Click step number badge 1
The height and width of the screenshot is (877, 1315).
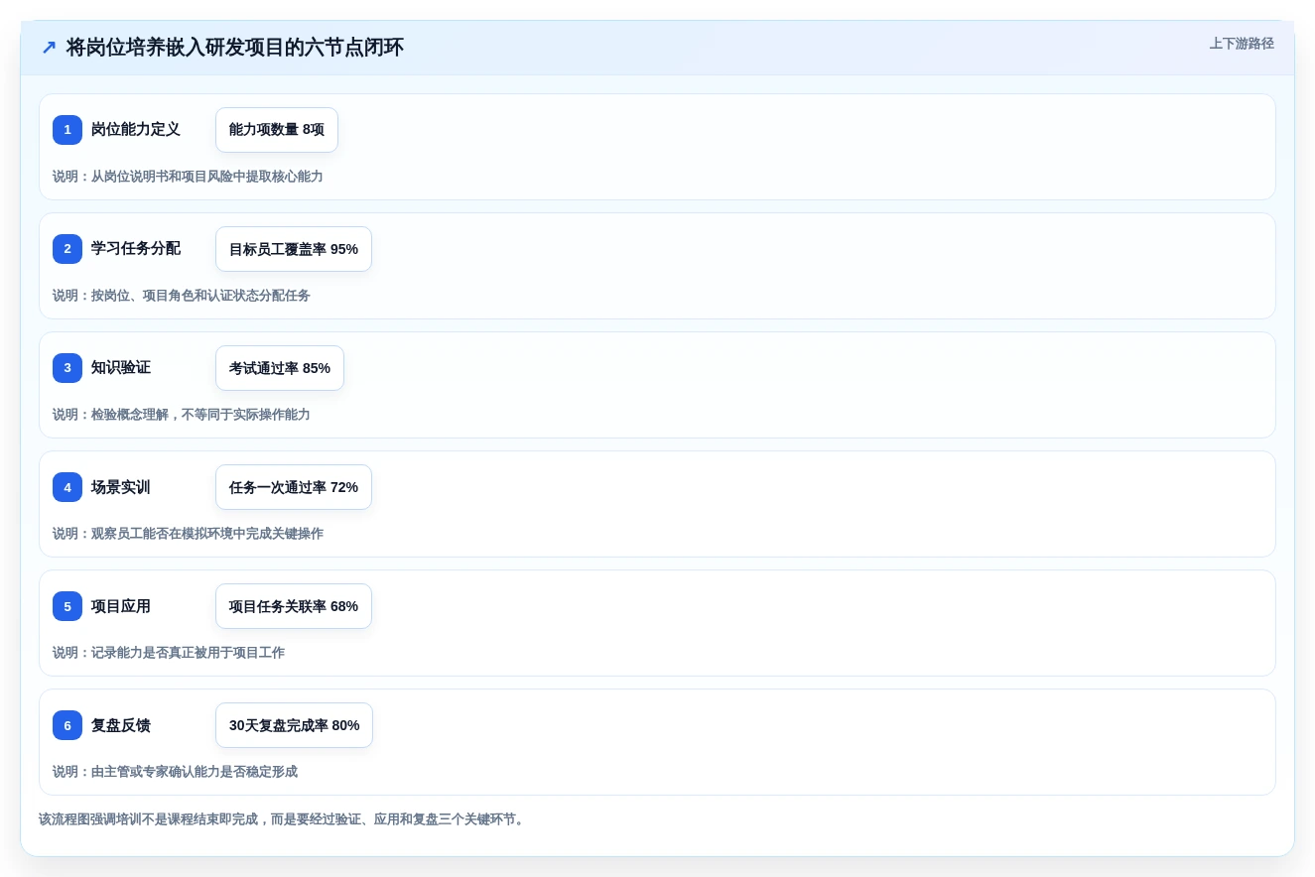coord(67,130)
